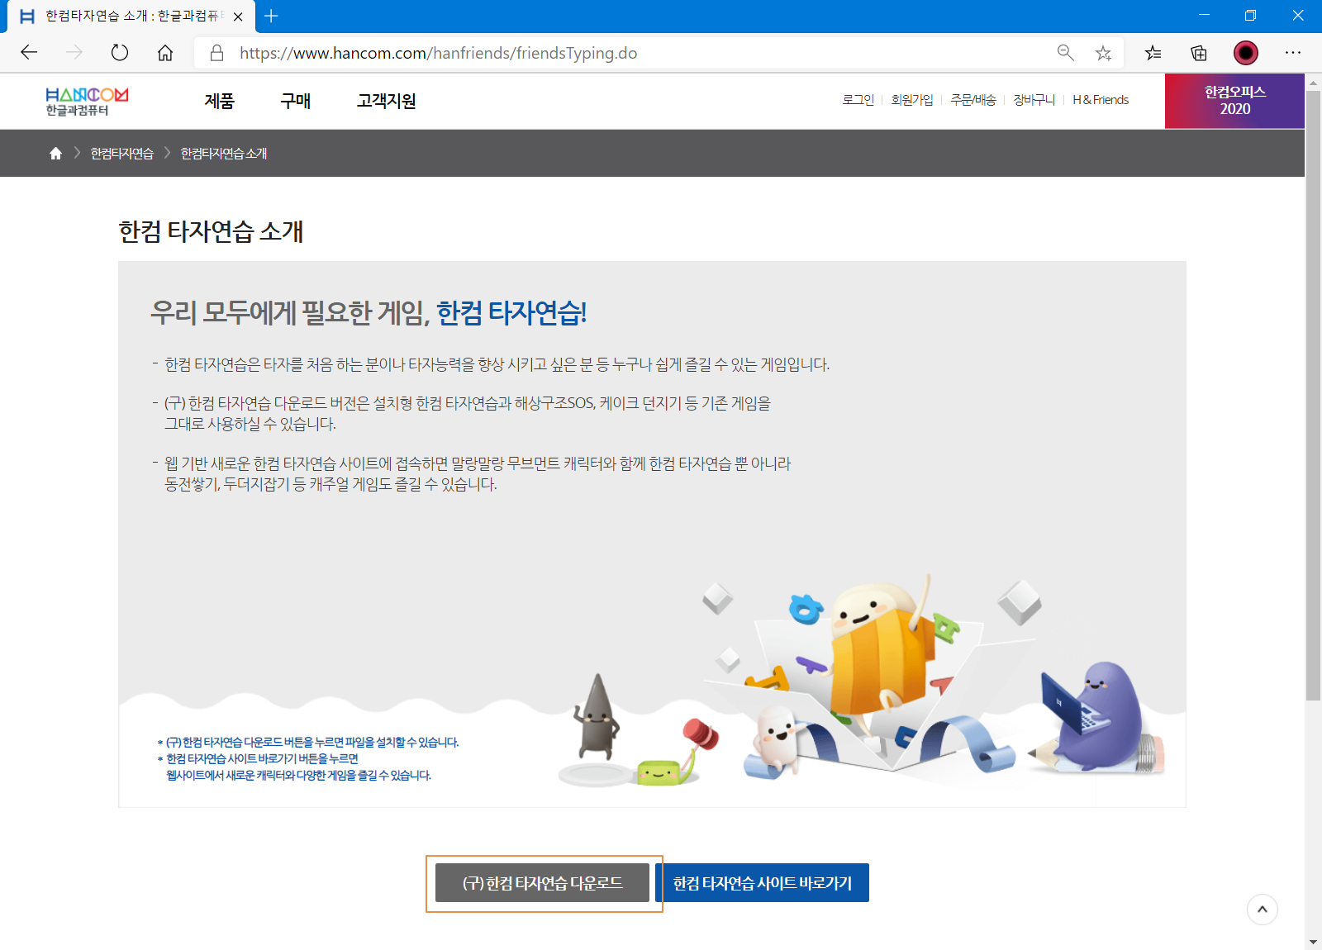Restore down the browser window

(1250, 16)
